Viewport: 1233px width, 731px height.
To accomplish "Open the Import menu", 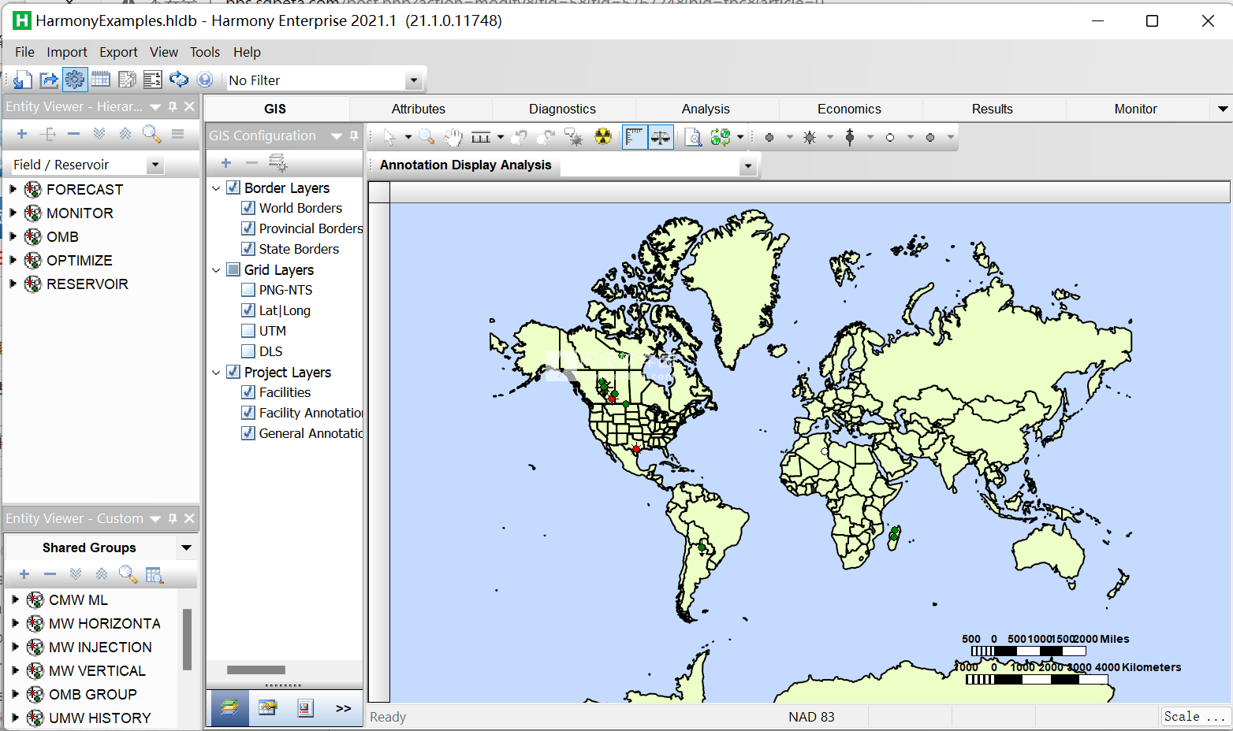I will 67,52.
